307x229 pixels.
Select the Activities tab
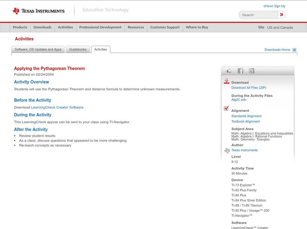click(101, 49)
